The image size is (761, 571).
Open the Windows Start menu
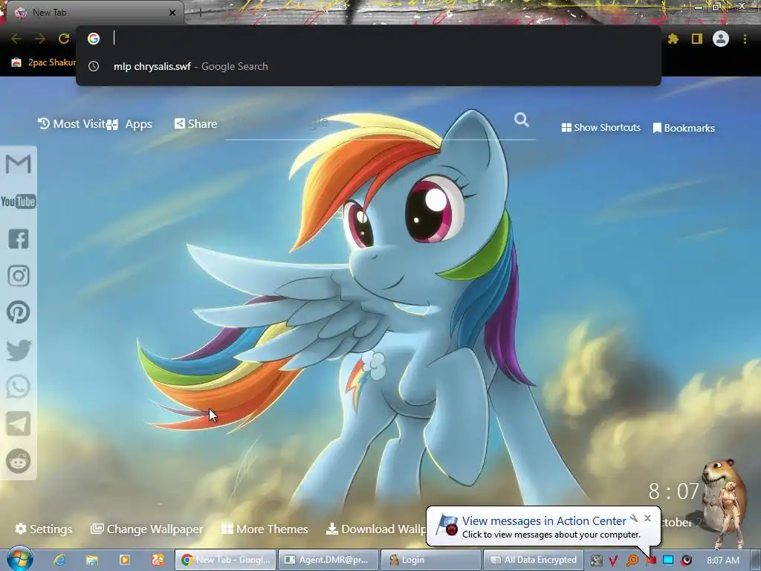pyautogui.click(x=19, y=559)
